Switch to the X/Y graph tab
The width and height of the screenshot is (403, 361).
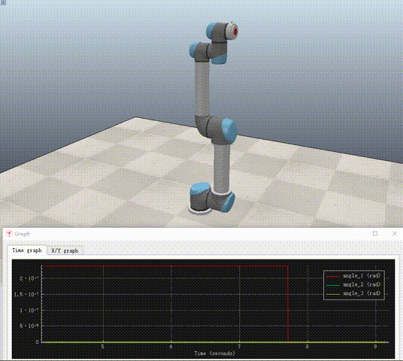point(65,250)
